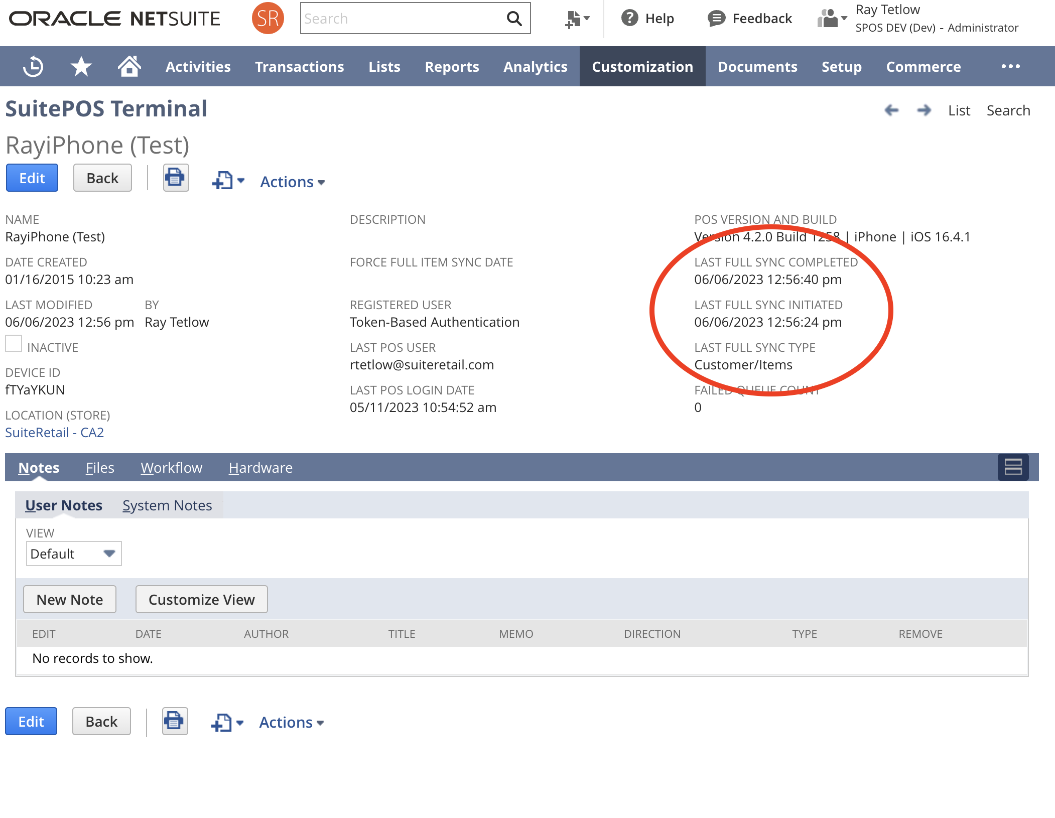This screenshot has width=1055, height=818.
Task: Go to the Home icon
Action: pyautogui.click(x=129, y=66)
